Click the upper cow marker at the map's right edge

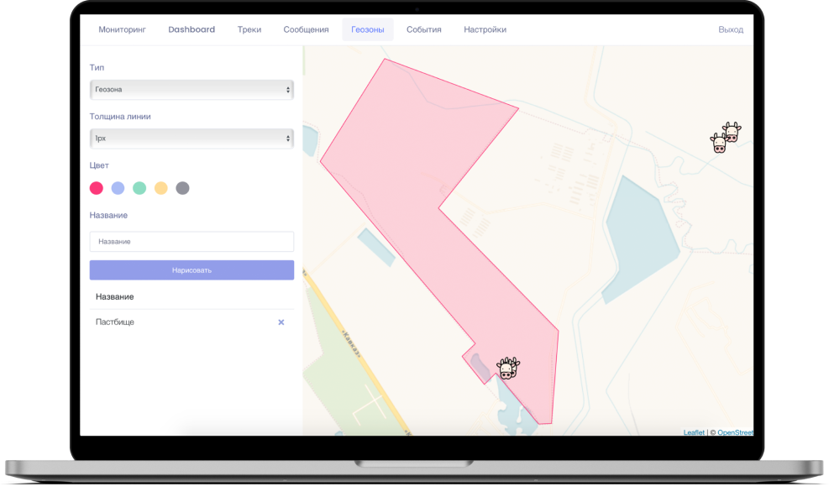pos(732,132)
